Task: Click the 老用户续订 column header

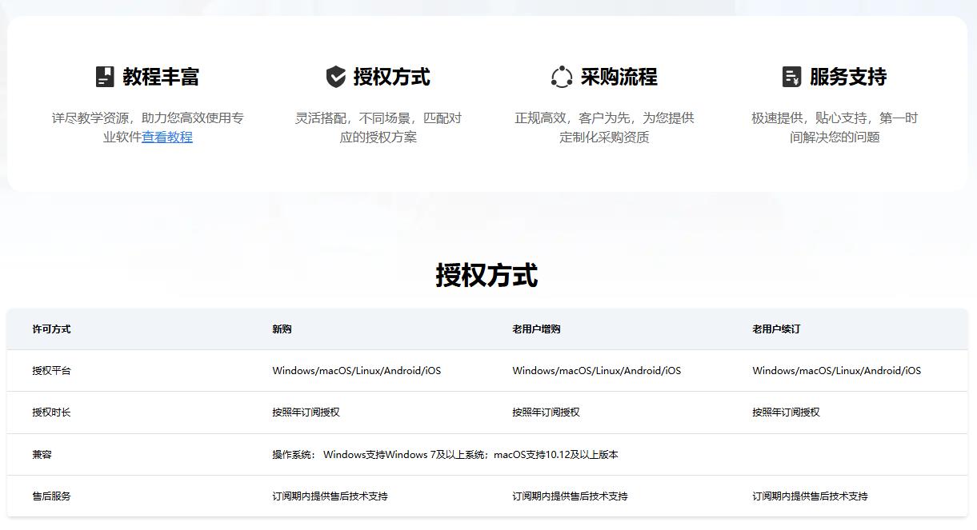Action: click(776, 329)
